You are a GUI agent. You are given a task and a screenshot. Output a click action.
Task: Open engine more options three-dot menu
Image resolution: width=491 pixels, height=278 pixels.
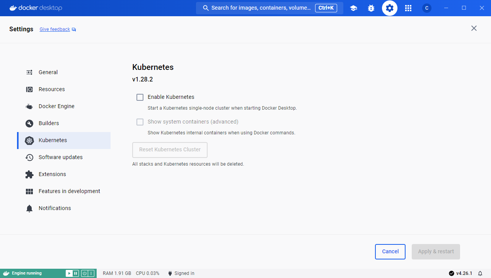pos(91,273)
